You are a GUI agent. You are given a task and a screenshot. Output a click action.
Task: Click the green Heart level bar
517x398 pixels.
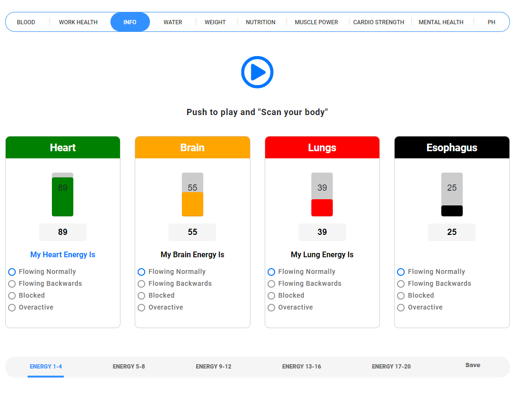[x=63, y=197]
